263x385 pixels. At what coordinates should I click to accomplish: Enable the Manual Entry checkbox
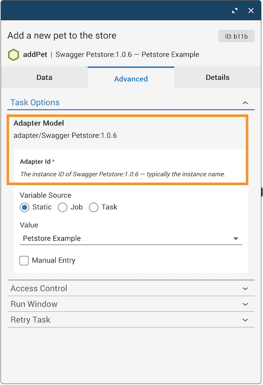point(24,261)
